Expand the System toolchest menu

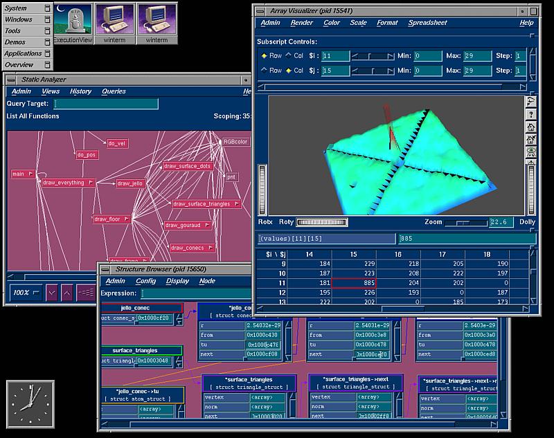(27, 8)
